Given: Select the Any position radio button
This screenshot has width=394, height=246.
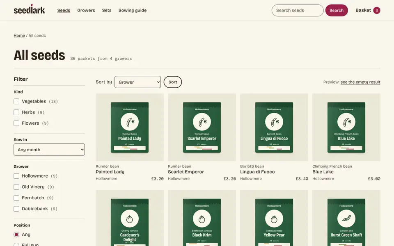Looking at the screenshot, I should (16, 235).
